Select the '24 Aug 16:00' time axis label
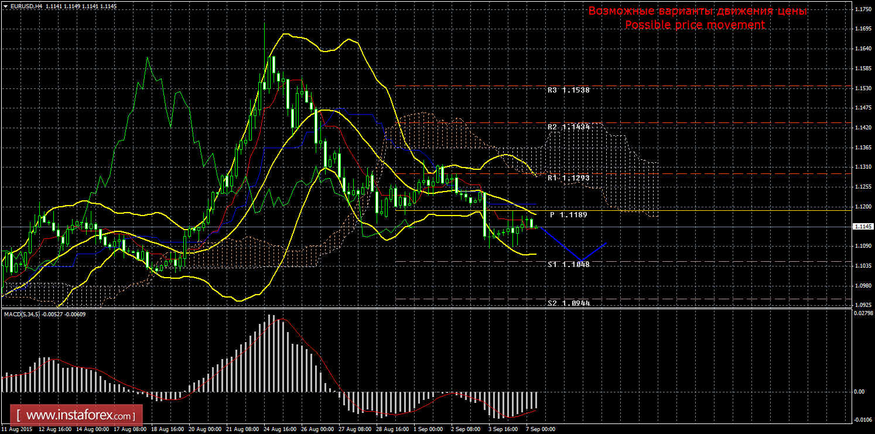 click(279, 429)
